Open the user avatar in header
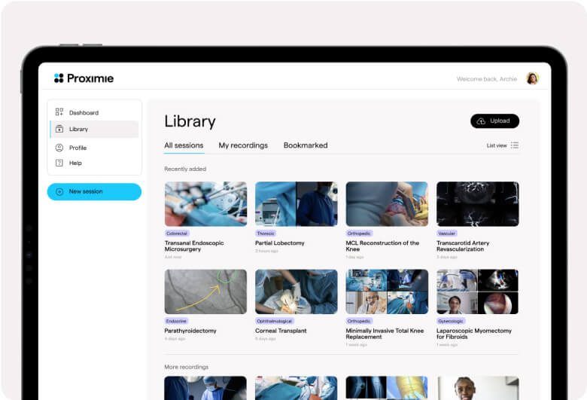Image resolution: width=587 pixels, height=400 pixels. coord(532,78)
